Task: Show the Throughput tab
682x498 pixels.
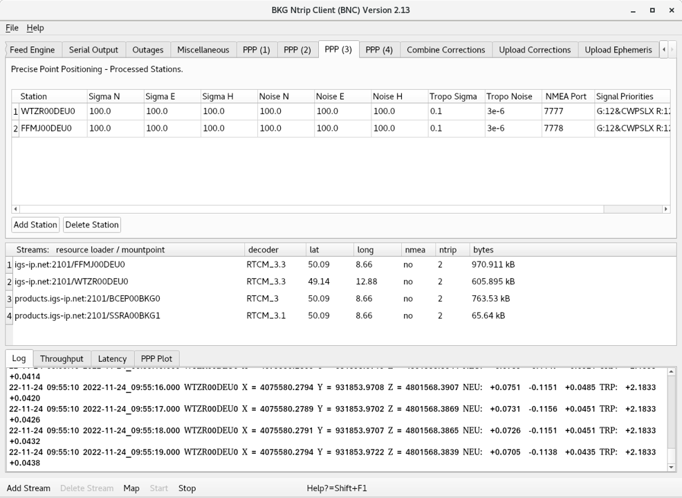Action: pyautogui.click(x=62, y=358)
